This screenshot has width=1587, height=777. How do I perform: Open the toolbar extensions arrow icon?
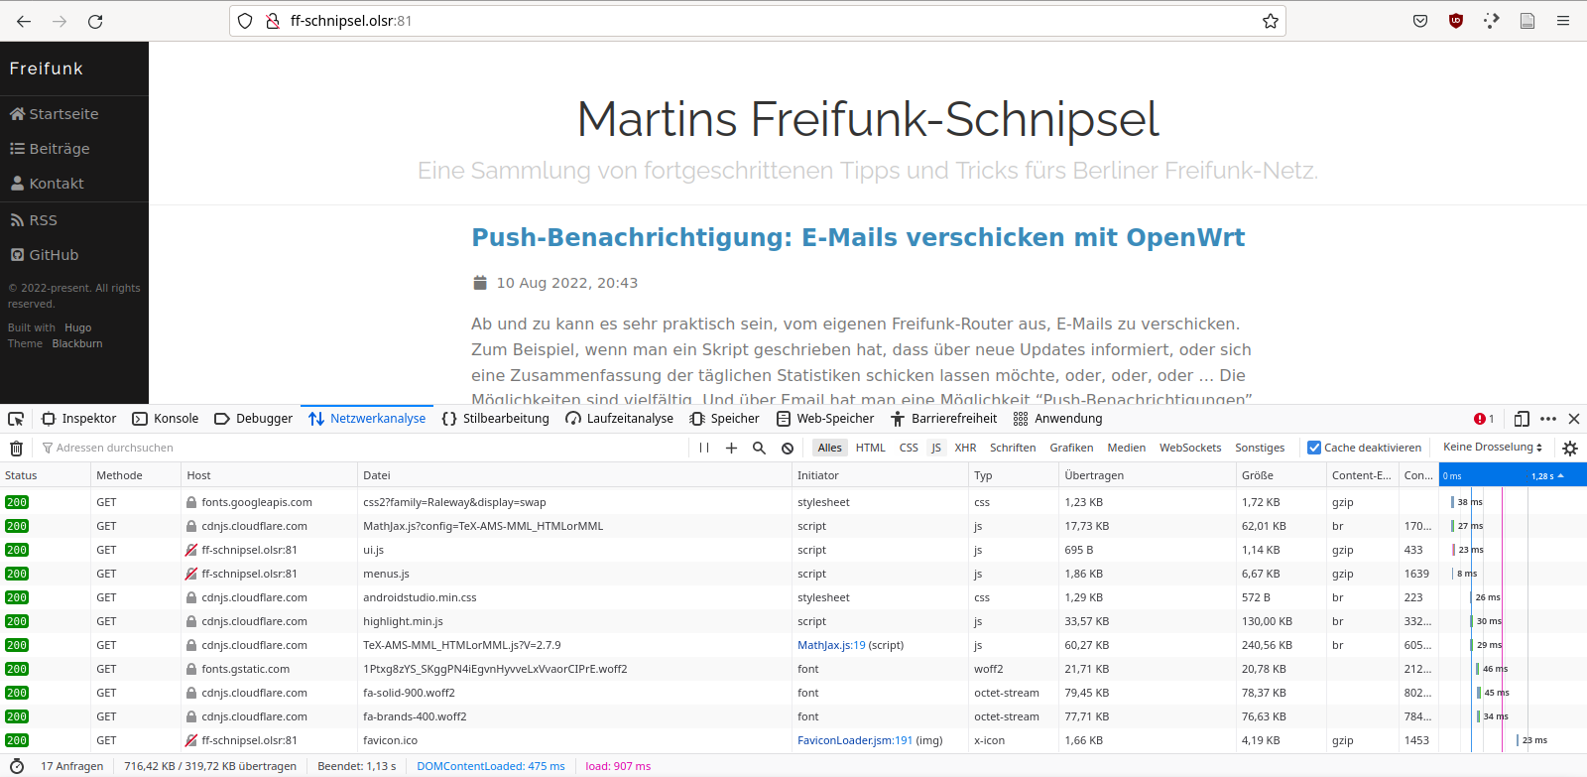coord(1492,21)
